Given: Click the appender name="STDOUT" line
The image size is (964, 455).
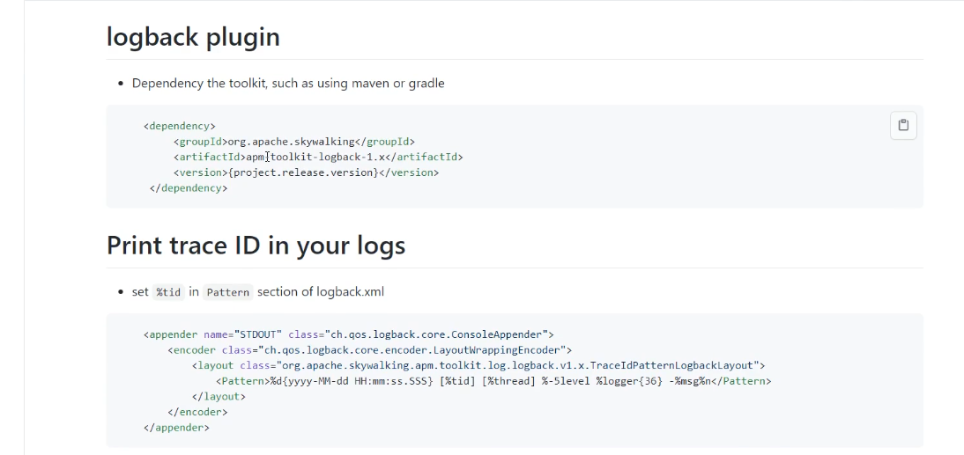Looking at the screenshot, I should click(347, 334).
